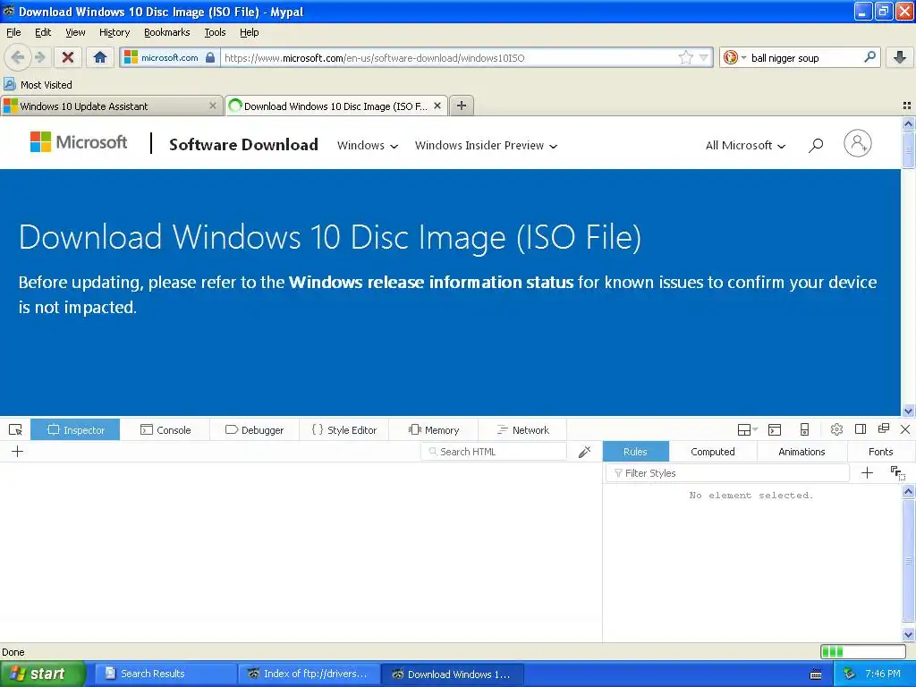916x687 pixels.
Task: Toggle Responsive Design Mode icon
Action: click(x=804, y=430)
